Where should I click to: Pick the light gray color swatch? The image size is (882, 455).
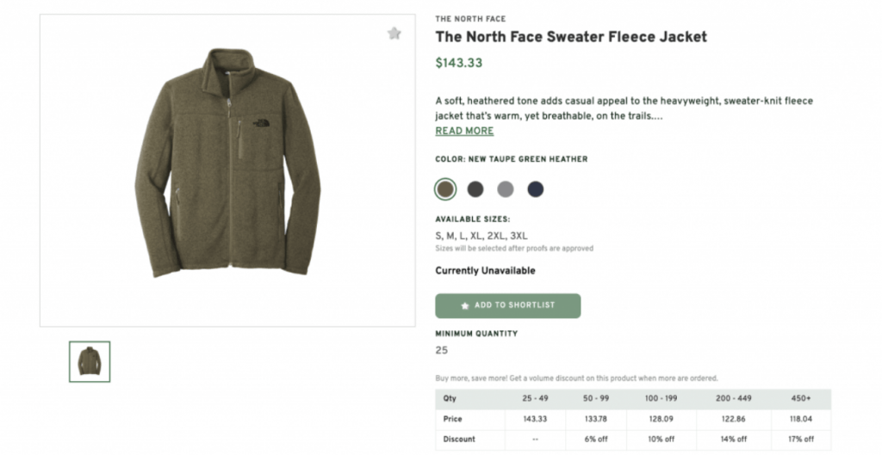(506, 189)
